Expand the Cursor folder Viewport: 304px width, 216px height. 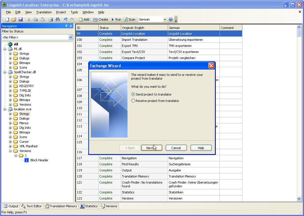(10, 142)
